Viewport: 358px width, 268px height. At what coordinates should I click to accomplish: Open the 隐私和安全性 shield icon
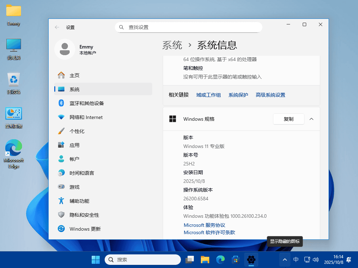pos(61,215)
